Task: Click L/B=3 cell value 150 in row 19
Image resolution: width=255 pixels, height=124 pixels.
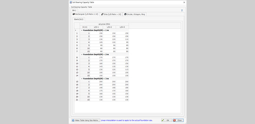Action: pos(122,93)
